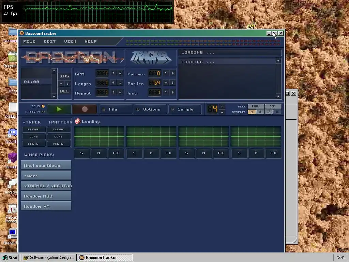The height and width of the screenshot is (262, 349).
Task: Open the Sample editor toggle
Action: click(x=185, y=109)
